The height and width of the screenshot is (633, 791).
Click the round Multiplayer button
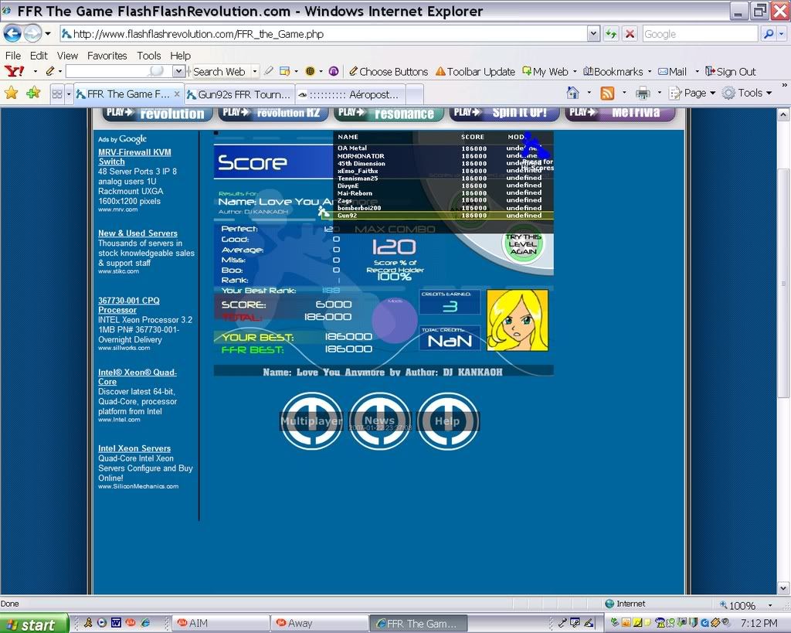point(311,421)
